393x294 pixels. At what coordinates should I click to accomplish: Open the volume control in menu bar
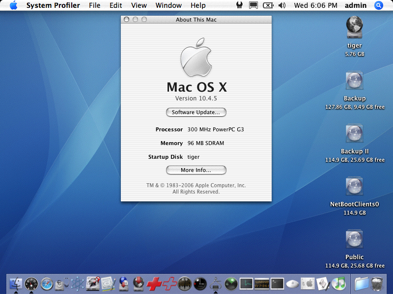[282, 5]
